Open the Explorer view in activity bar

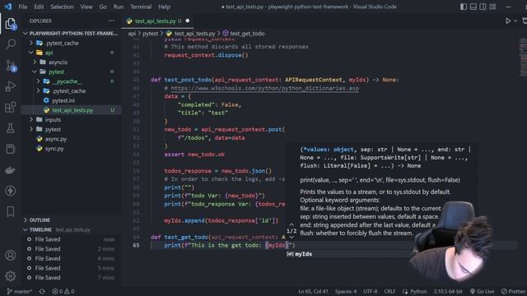coord(10,24)
